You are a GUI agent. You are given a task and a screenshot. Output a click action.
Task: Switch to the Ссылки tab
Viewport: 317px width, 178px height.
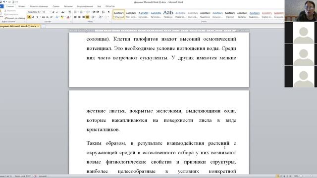point(56,6)
